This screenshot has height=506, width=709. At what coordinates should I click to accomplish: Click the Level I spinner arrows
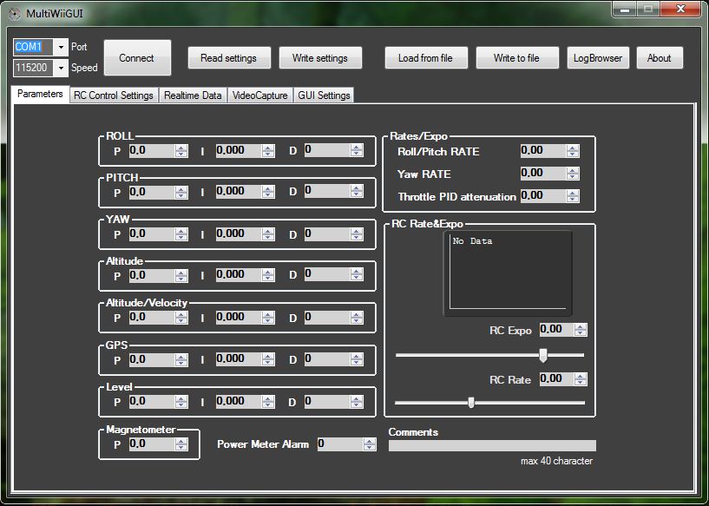coord(268,402)
